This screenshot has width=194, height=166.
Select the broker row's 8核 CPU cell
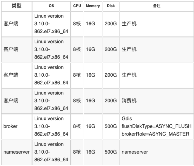pos(77,126)
